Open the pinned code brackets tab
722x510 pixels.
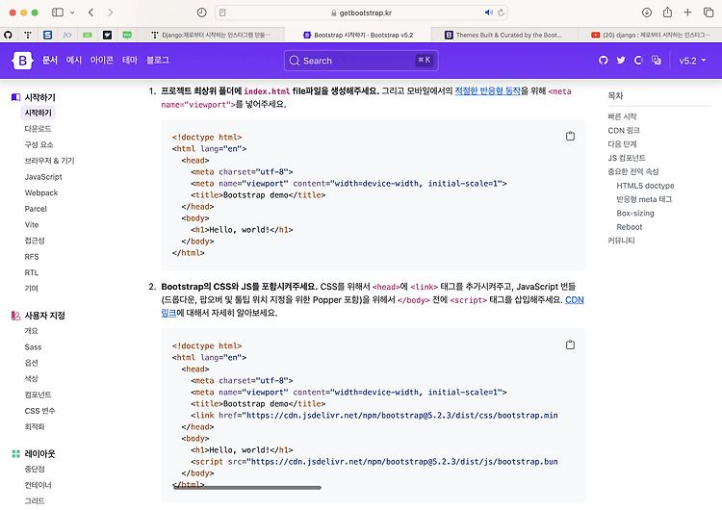click(x=67, y=35)
